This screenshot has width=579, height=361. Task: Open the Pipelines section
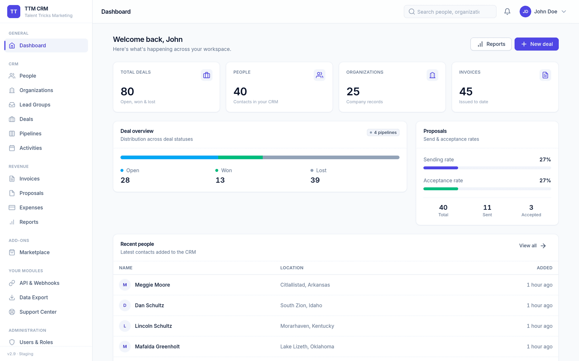pyautogui.click(x=46, y=134)
